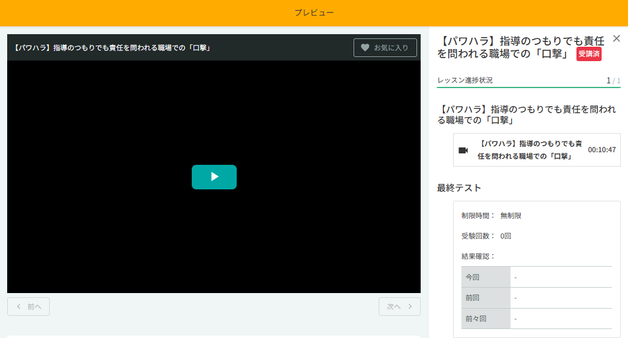628x338 pixels.
Task: Click the 前回 table row header
Action: click(486, 298)
